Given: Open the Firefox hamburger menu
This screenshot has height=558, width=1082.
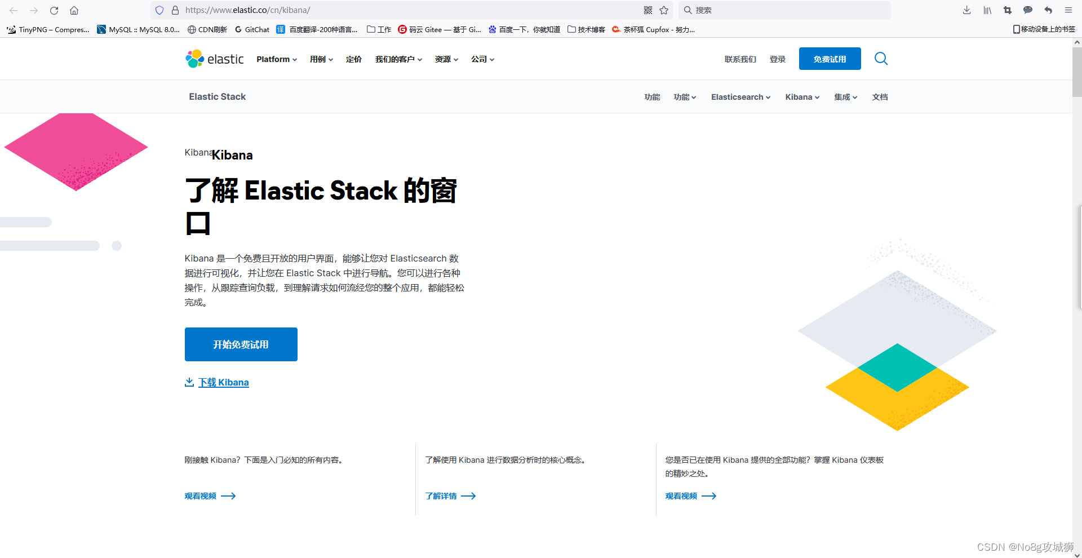Looking at the screenshot, I should pos(1068,10).
